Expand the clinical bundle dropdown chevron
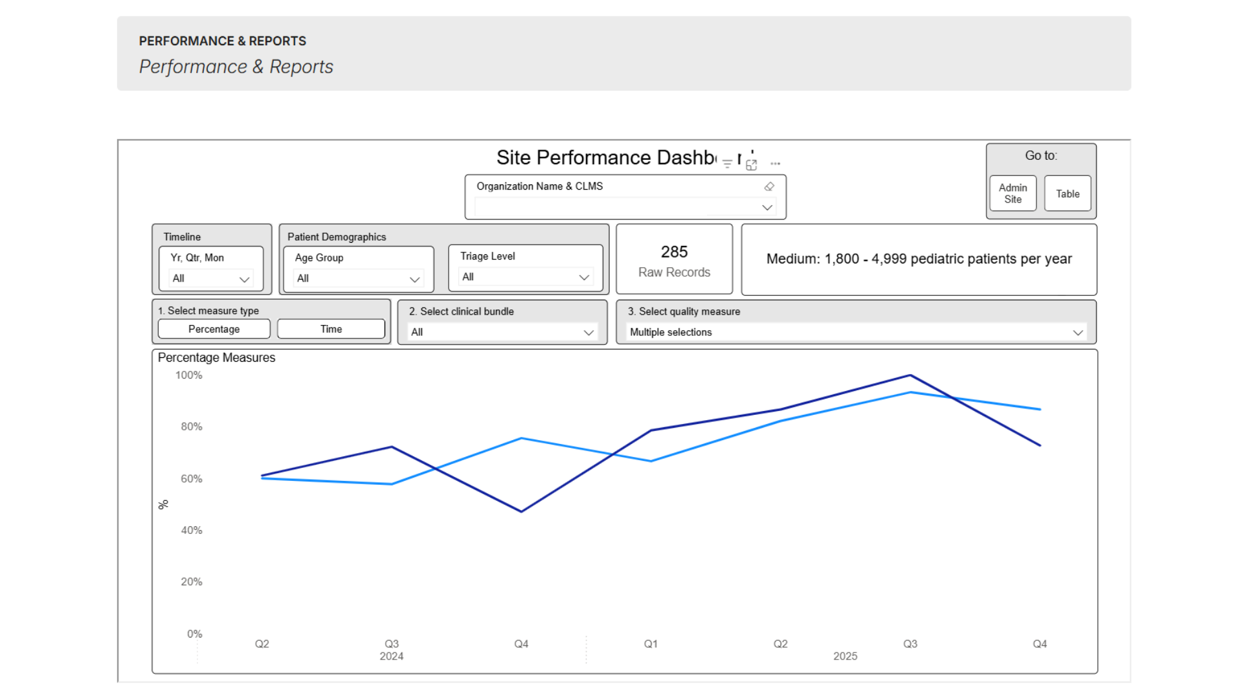This screenshot has width=1243, height=699. [588, 333]
